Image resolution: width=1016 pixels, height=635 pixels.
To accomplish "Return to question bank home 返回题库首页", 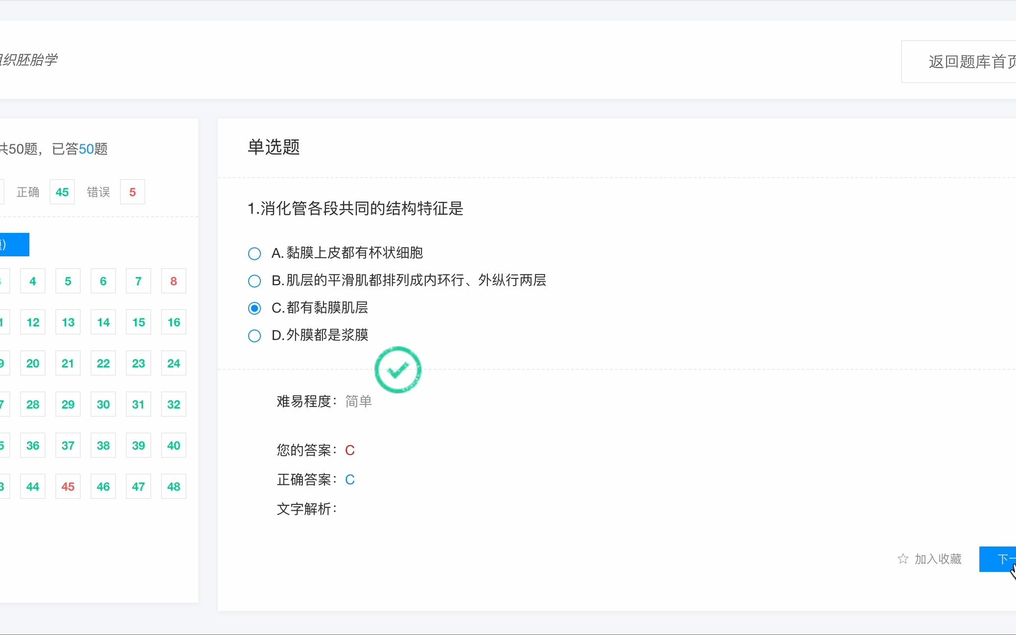I will point(959,62).
